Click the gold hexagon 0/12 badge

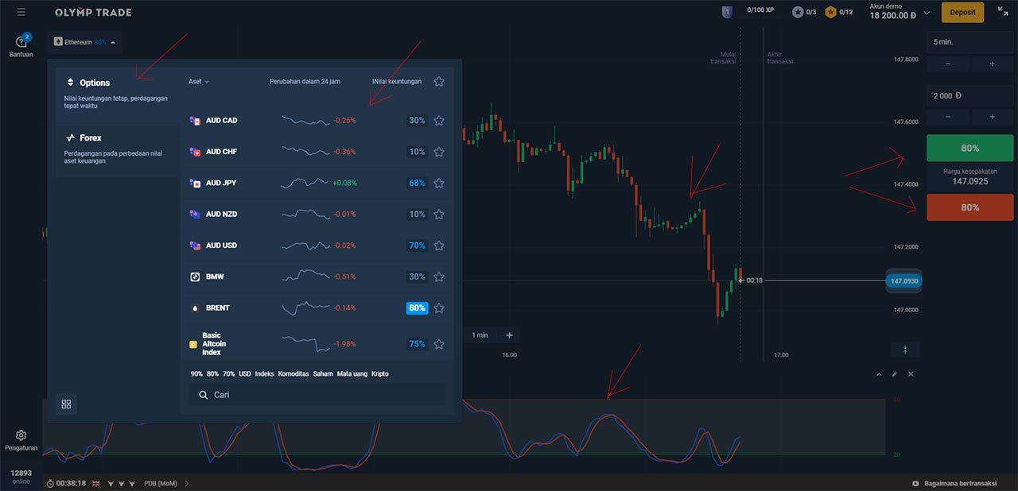(831, 12)
